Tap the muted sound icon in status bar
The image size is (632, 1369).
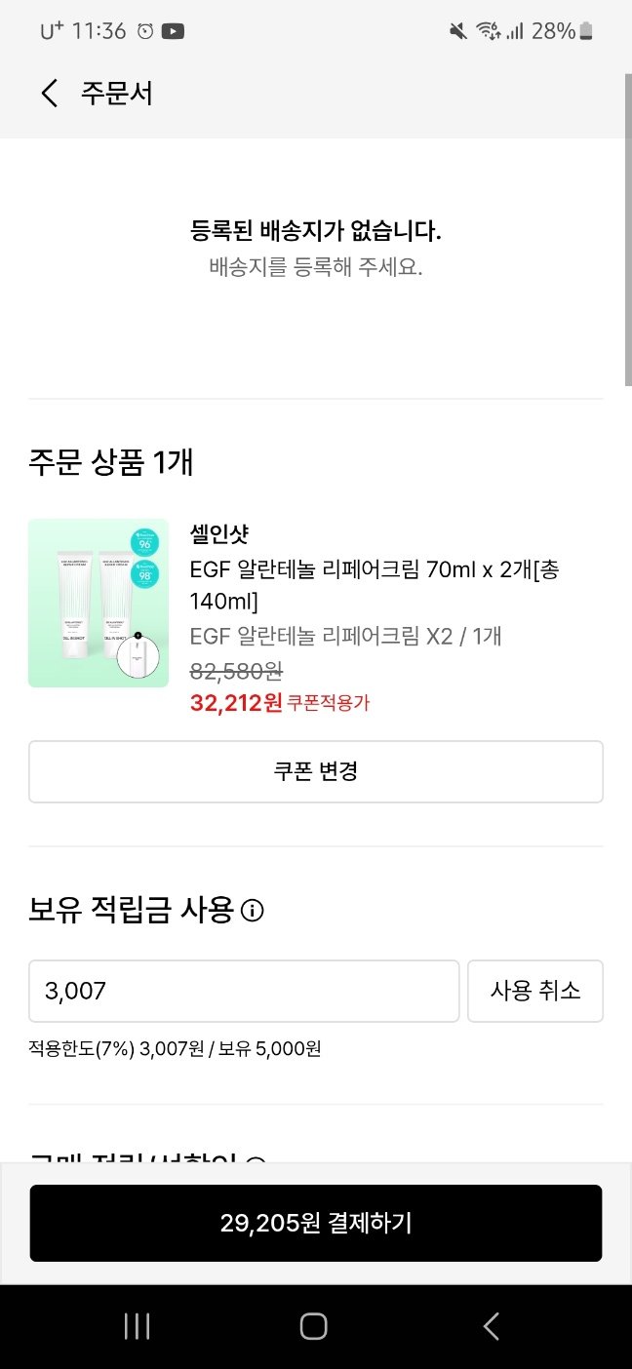click(458, 31)
